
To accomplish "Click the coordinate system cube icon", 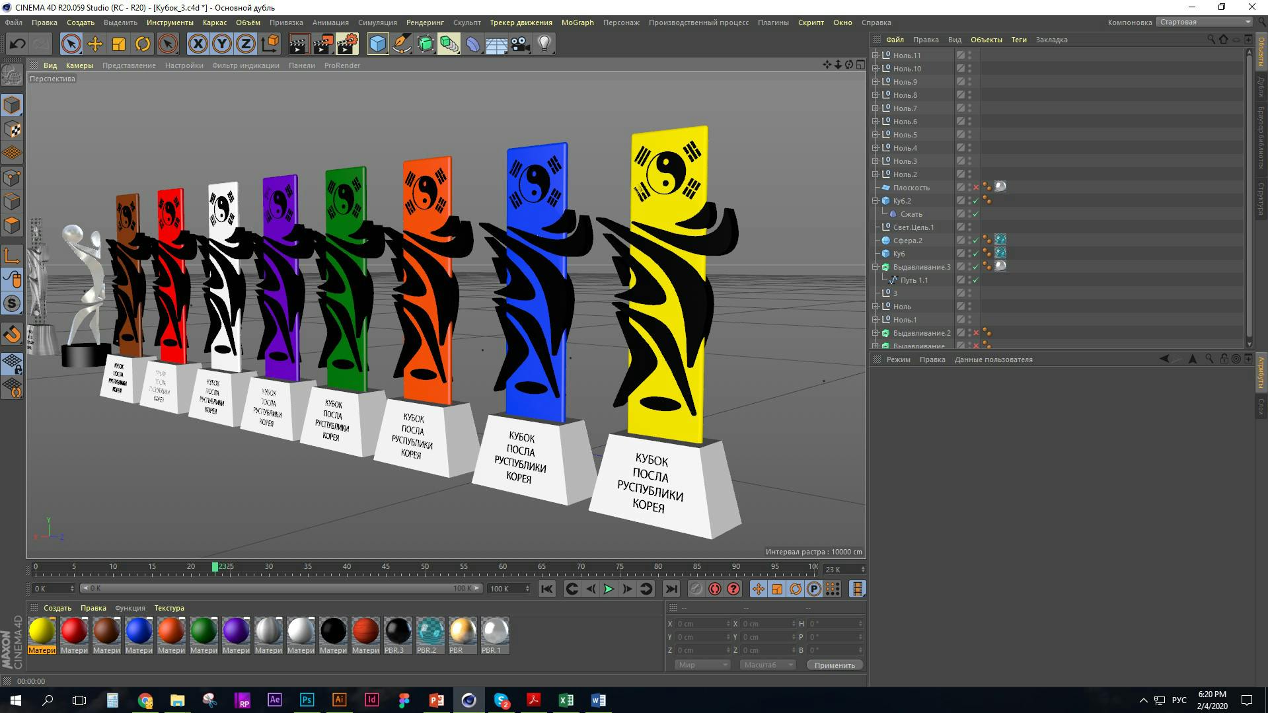I will tap(270, 44).
